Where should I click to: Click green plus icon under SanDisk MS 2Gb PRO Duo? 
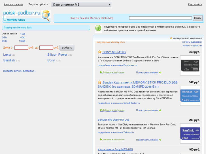(101, 140)
